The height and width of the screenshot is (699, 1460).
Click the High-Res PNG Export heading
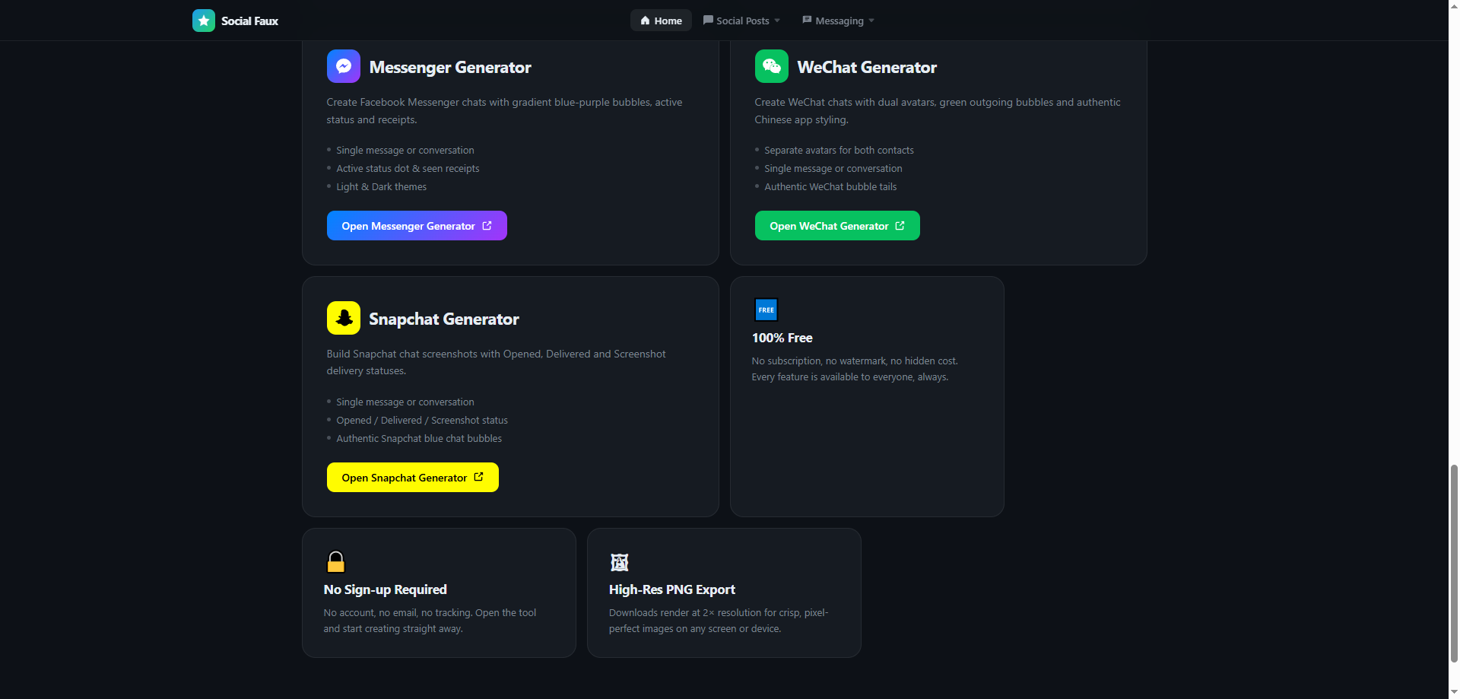pos(672,589)
